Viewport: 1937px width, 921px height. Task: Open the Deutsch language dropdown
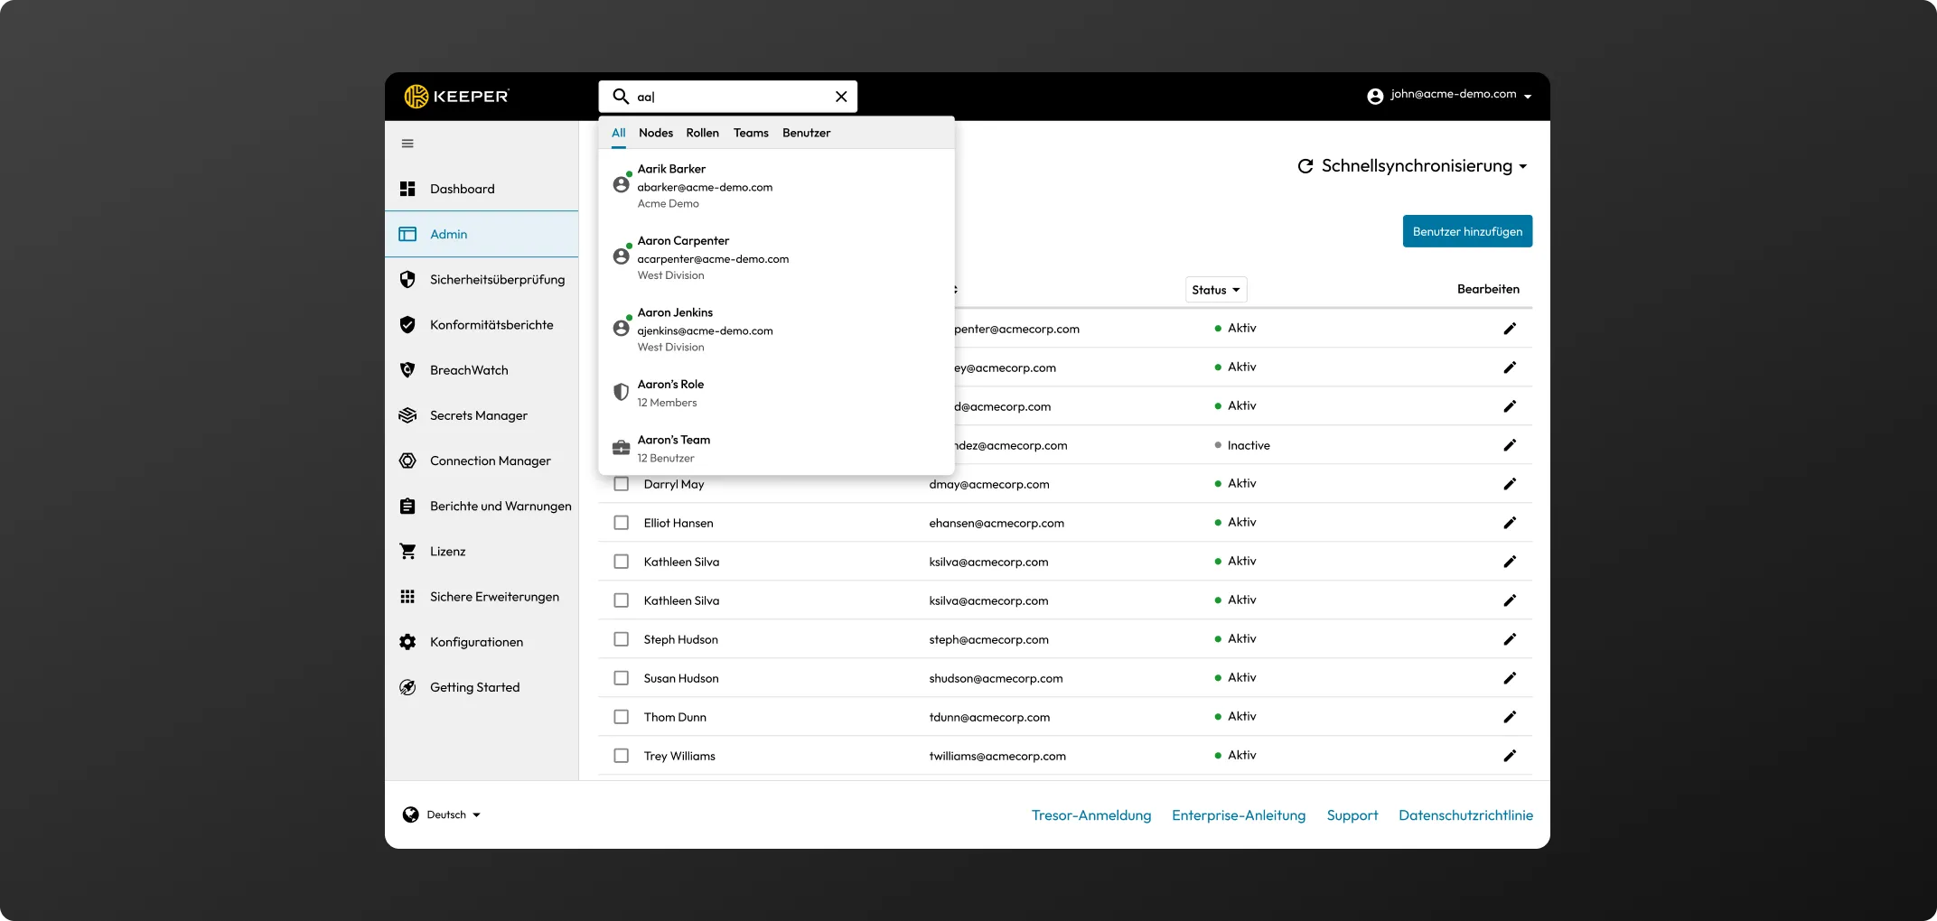[443, 814]
